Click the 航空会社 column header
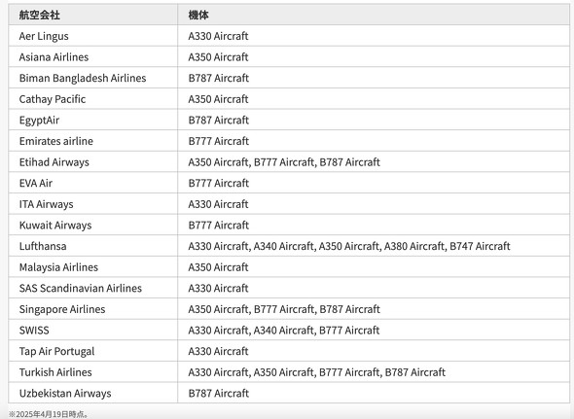The width and height of the screenshot is (574, 419). tap(93, 15)
